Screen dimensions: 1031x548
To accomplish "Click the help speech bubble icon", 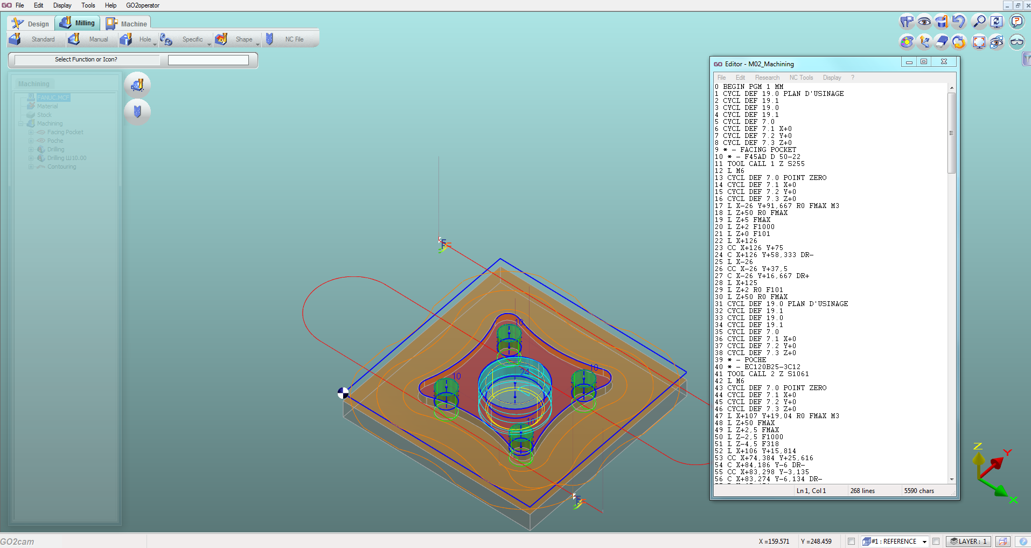I will [1016, 22].
